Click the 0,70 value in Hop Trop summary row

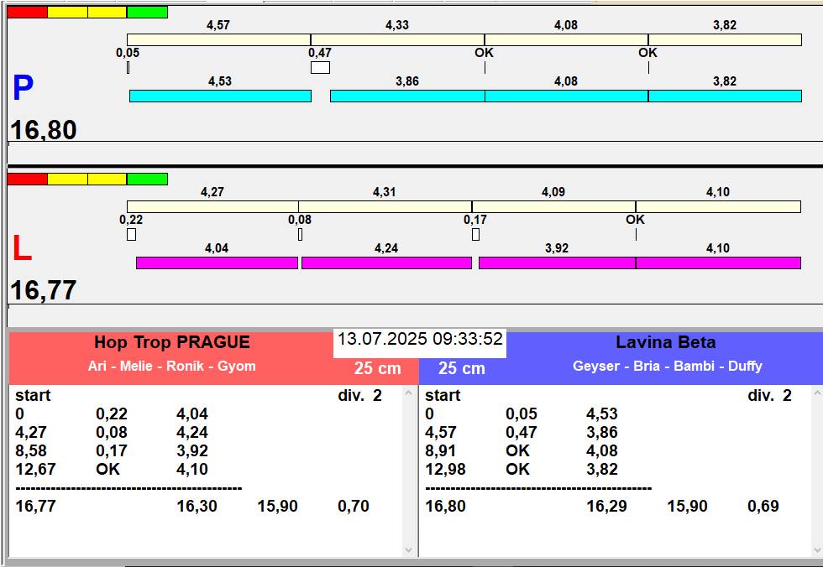pos(354,507)
